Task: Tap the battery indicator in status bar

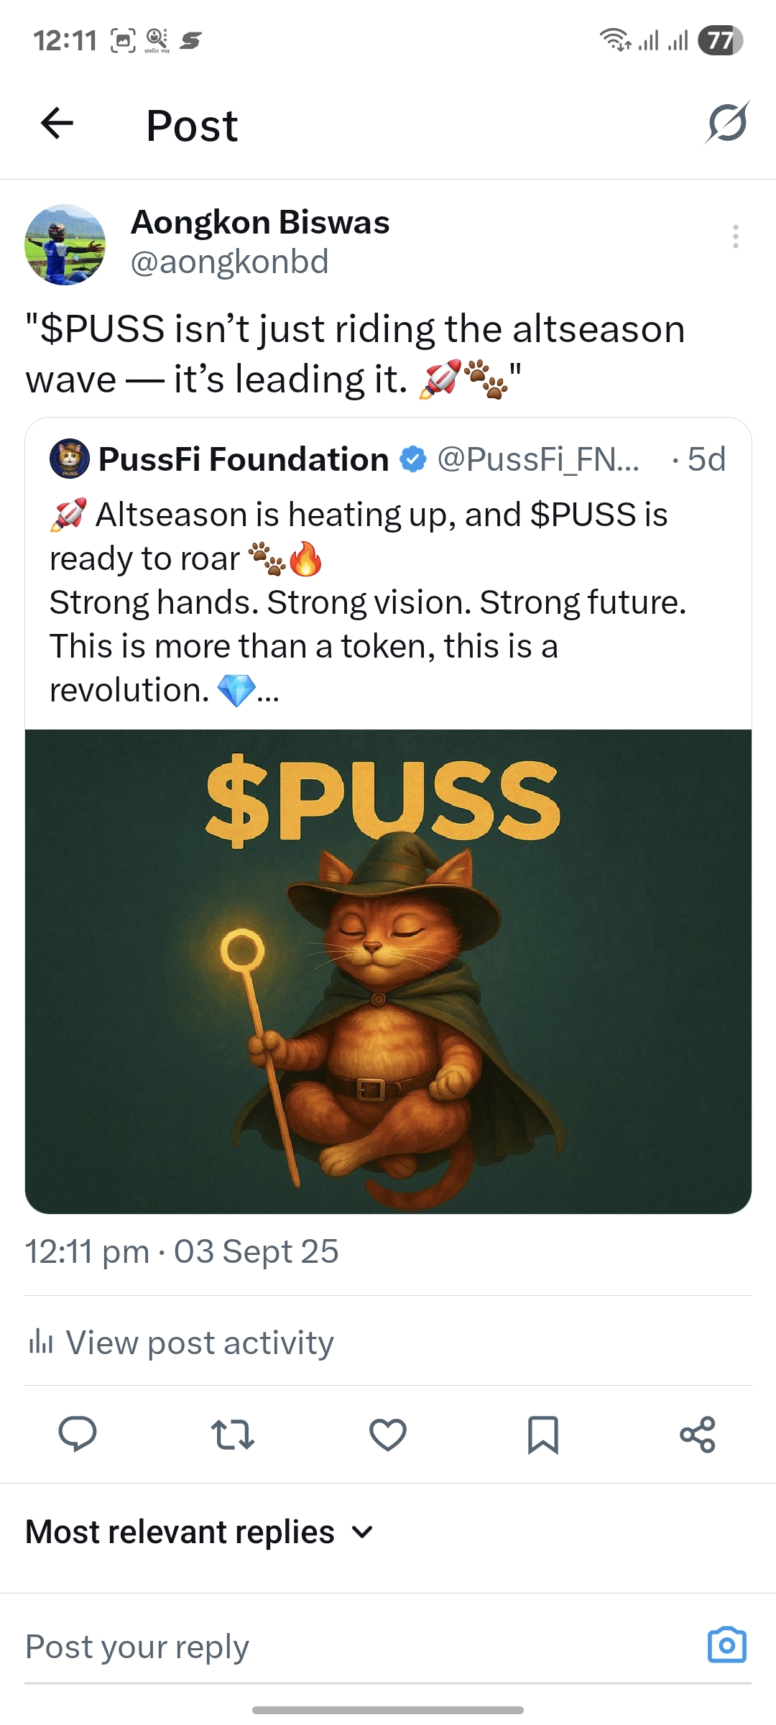Action: point(720,40)
